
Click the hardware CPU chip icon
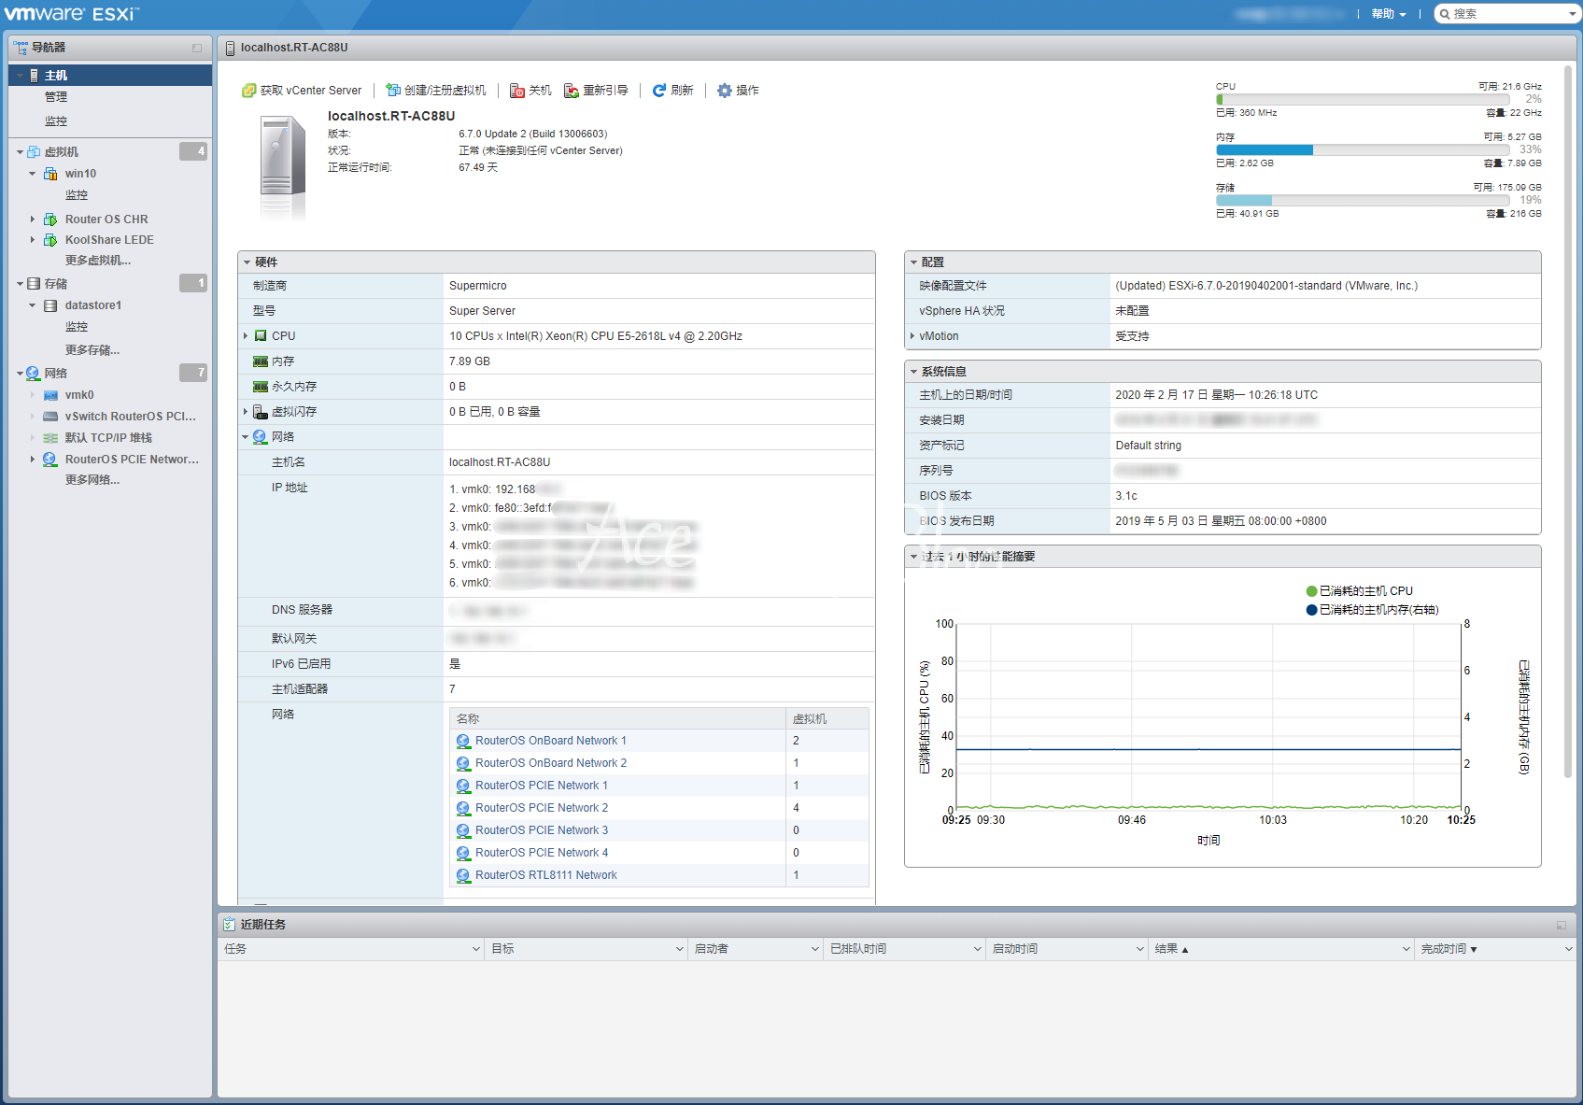pos(261,336)
